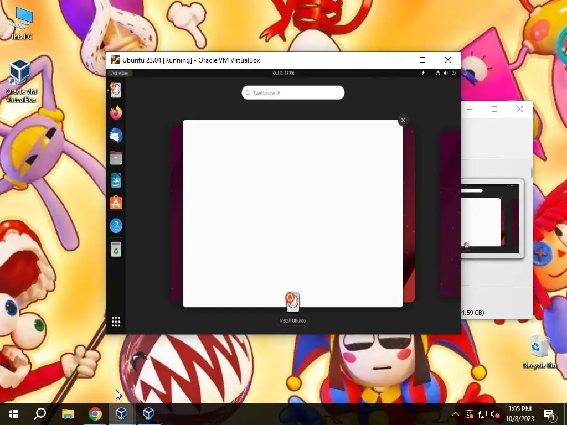Open the Help icon in the dock

[x=116, y=226]
